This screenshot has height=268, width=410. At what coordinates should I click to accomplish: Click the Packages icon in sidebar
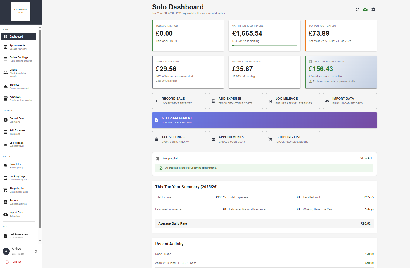pos(6,98)
